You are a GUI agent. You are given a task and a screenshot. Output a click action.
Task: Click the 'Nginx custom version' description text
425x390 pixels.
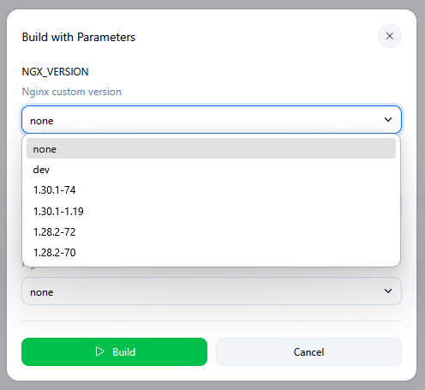pos(72,92)
